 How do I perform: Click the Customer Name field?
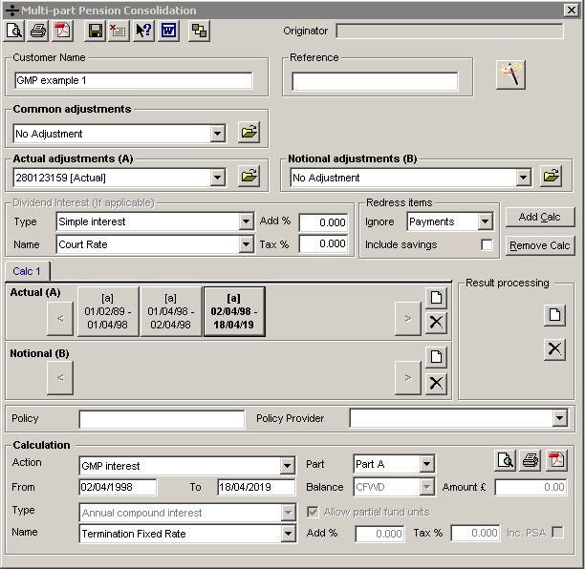(134, 80)
